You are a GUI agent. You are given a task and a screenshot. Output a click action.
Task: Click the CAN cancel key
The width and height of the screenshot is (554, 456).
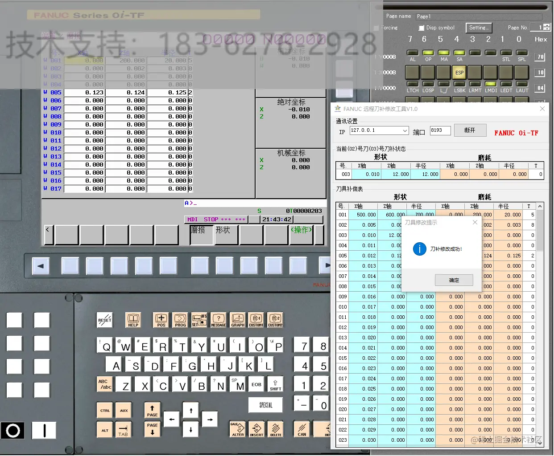pos(302,429)
